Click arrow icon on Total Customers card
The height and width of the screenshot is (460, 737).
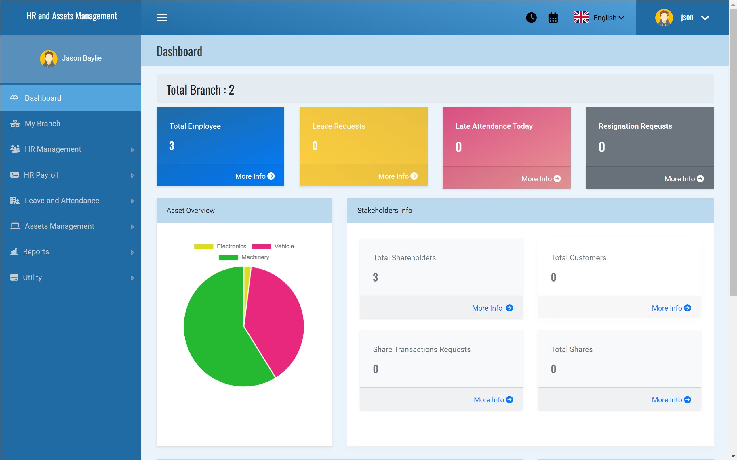[x=687, y=308]
